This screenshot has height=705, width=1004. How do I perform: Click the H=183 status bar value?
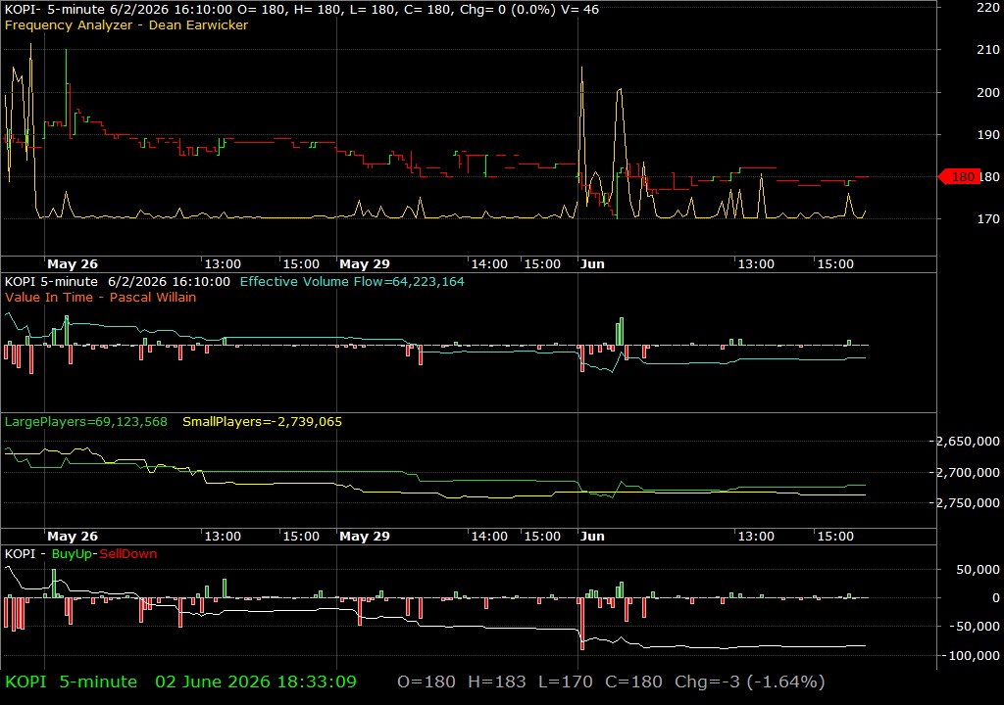point(497,681)
